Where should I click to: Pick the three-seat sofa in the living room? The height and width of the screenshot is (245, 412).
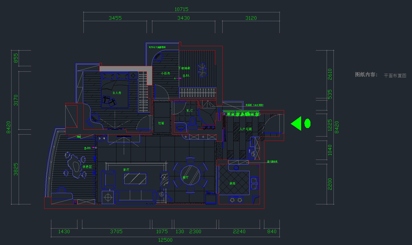[x=136, y=196]
